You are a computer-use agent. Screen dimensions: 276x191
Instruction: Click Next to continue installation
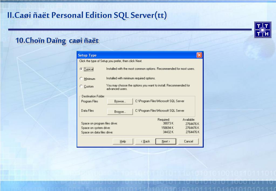[166, 141]
